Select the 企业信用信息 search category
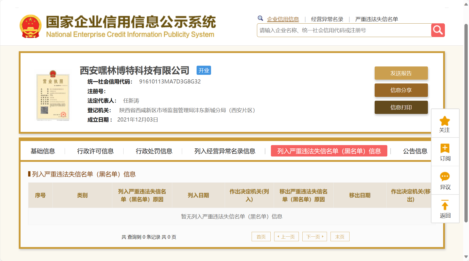469x261 pixels. [x=283, y=19]
